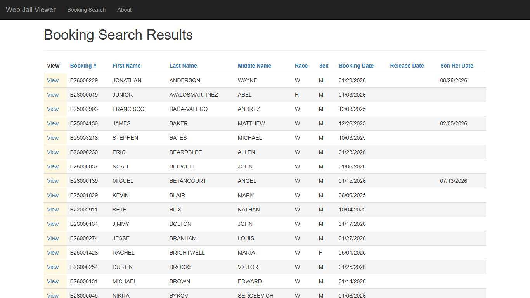View NIKITA BYKOV's booking record

(53, 295)
